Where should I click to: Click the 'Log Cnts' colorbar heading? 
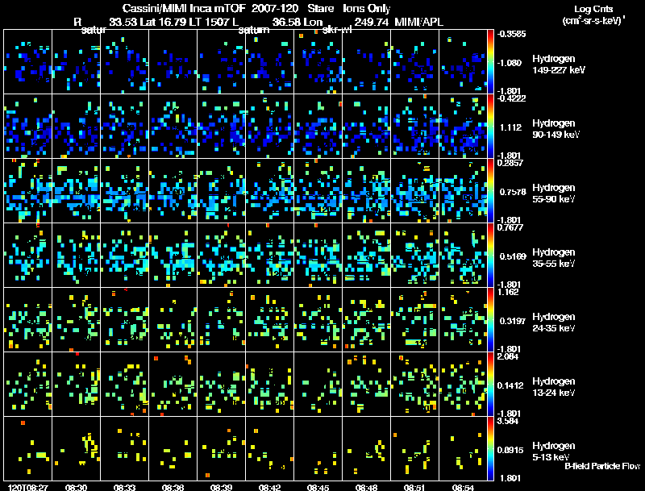[x=593, y=9]
